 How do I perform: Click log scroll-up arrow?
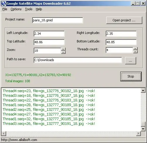click(x=143, y=91)
